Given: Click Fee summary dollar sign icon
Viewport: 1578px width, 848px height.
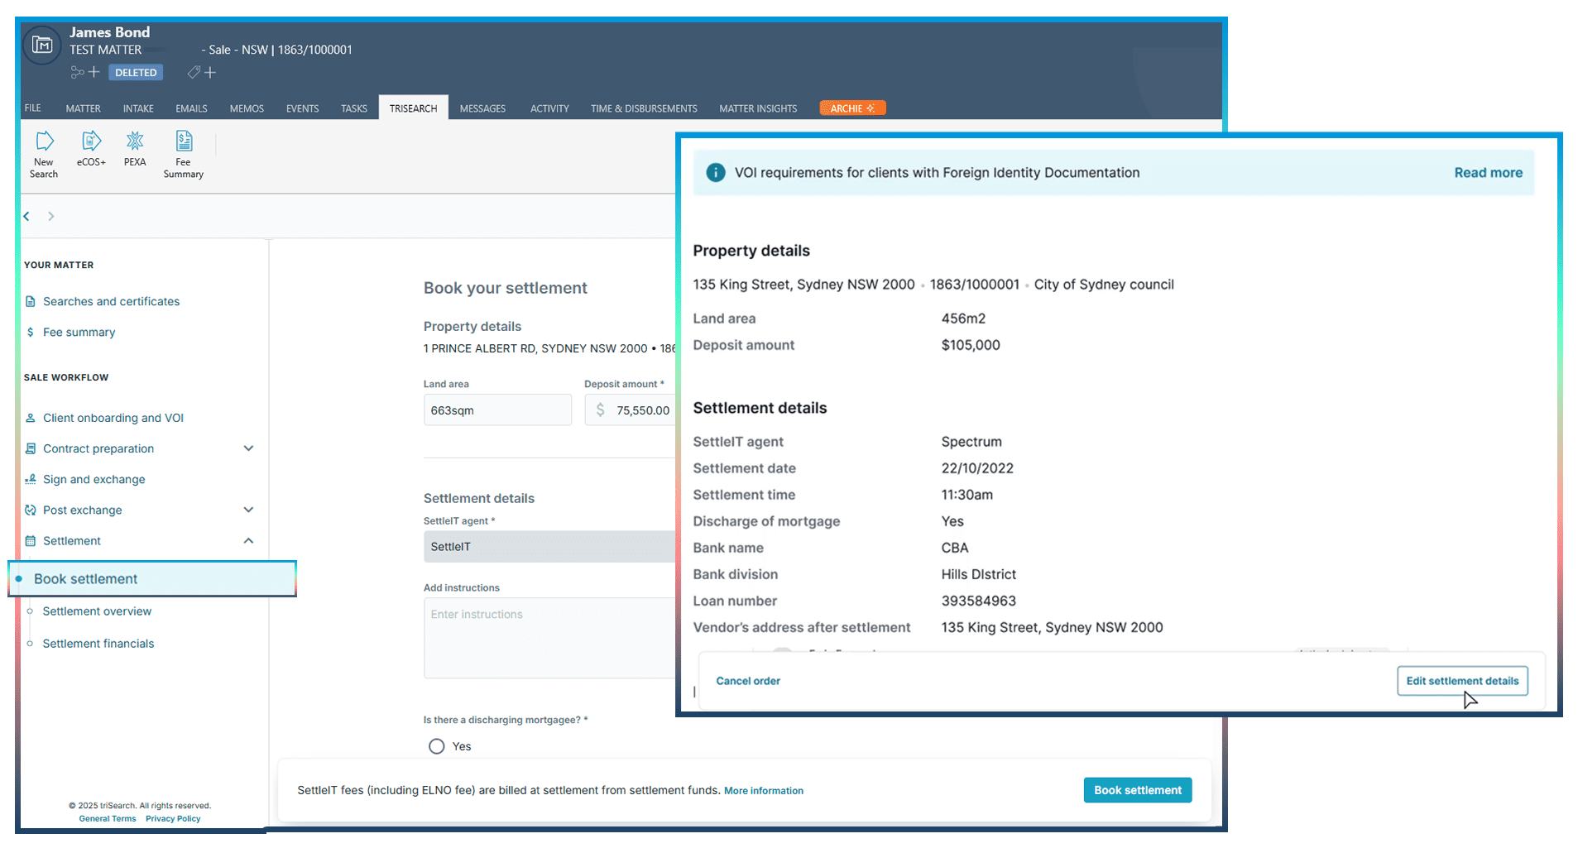Looking at the screenshot, I should click(x=31, y=332).
